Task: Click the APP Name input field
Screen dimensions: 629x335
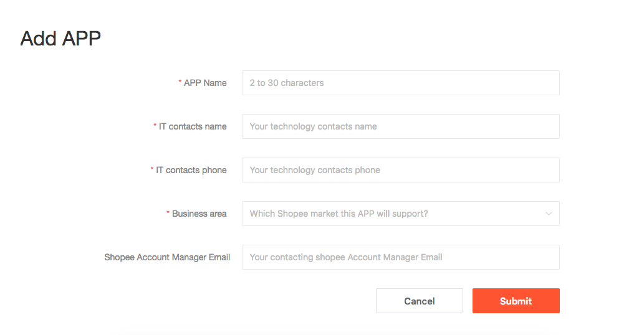Action: click(400, 83)
